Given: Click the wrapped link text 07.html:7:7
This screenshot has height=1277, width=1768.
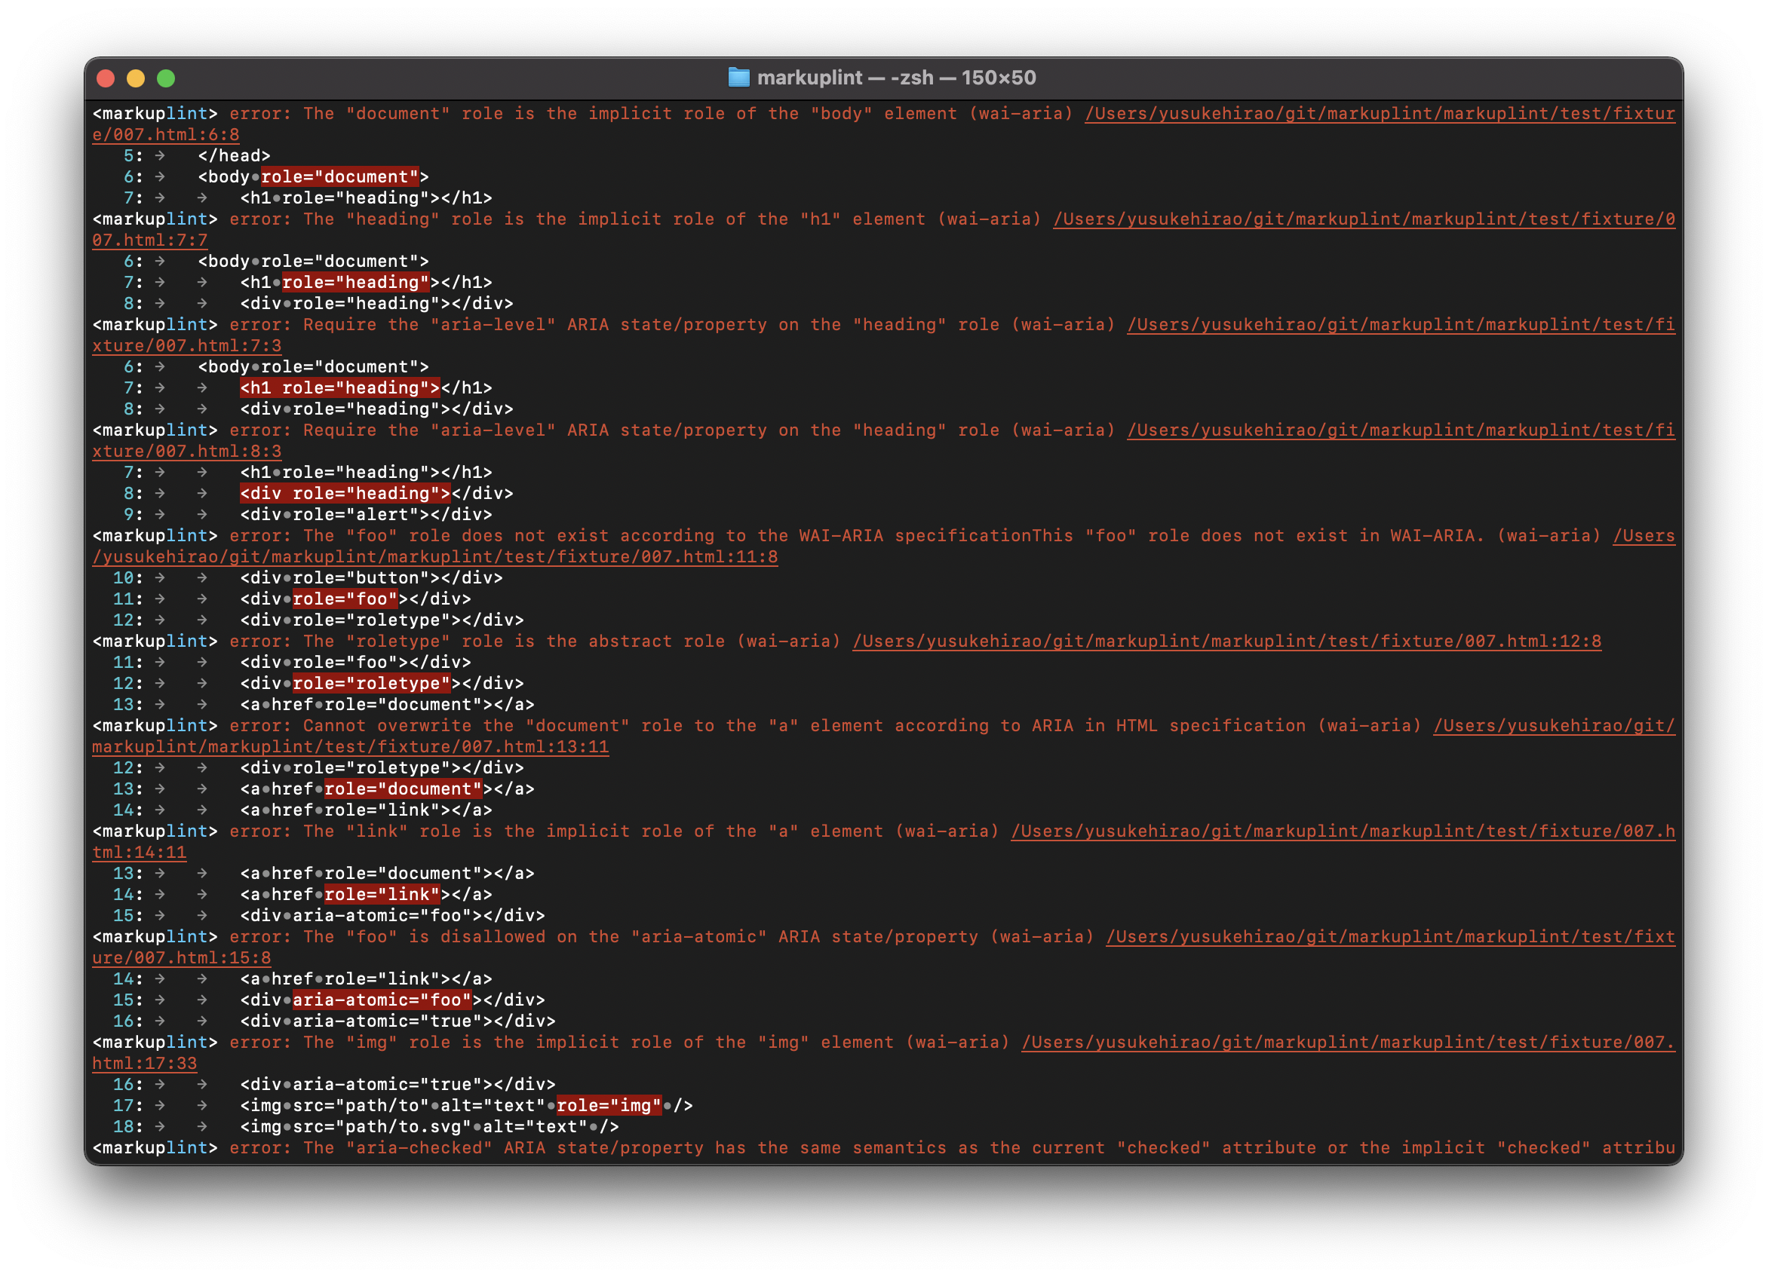Looking at the screenshot, I should [x=149, y=240].
